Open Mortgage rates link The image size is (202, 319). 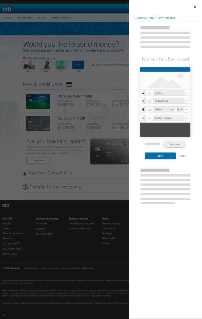coord(107,233)
